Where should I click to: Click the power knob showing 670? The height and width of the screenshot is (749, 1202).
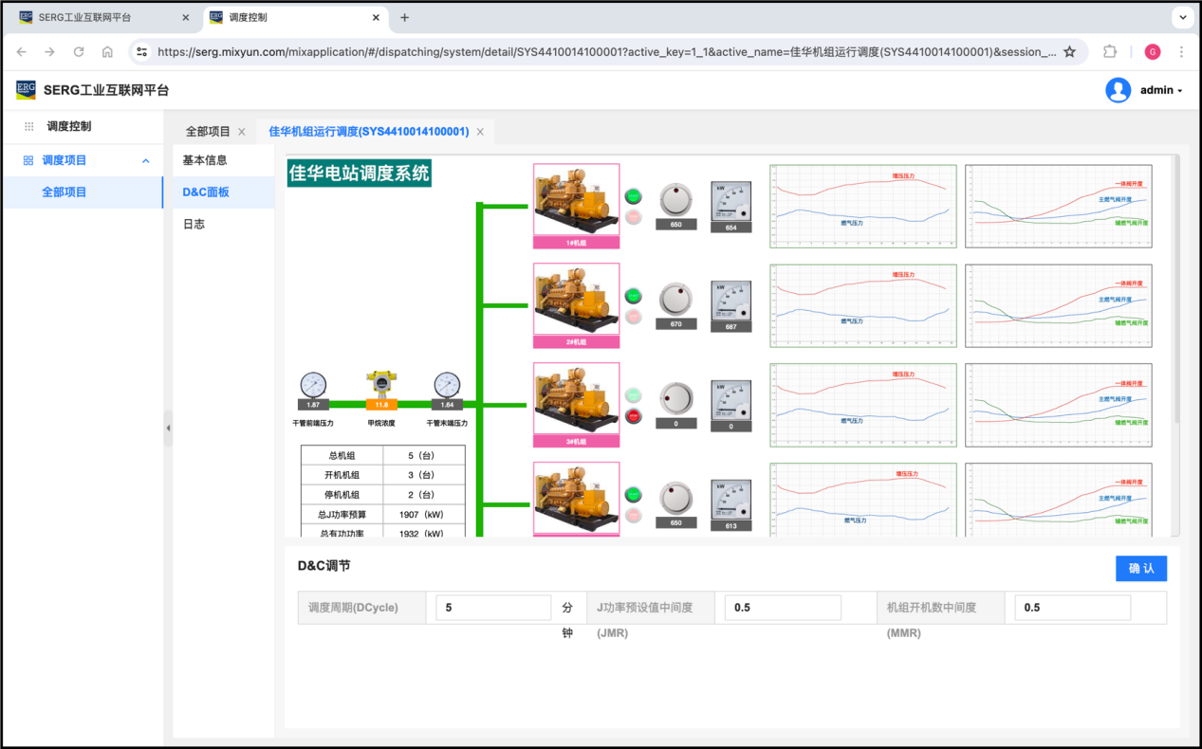click(x=675, y=299)
